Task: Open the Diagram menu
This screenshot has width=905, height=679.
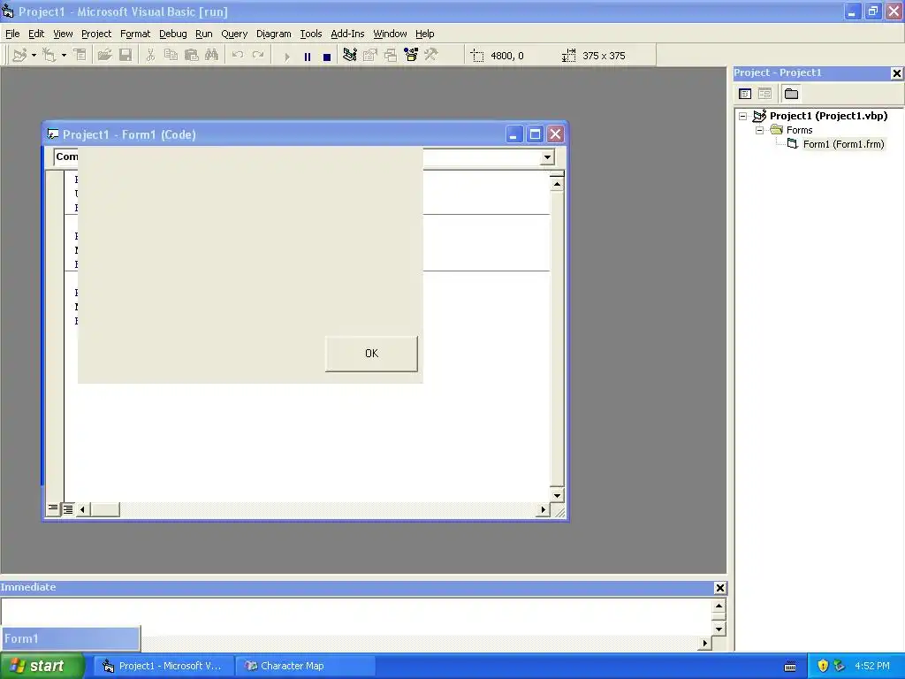Action: (274, 34)
